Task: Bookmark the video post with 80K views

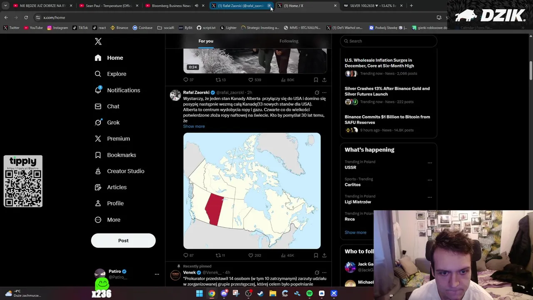Action: (x=316, y=80)
